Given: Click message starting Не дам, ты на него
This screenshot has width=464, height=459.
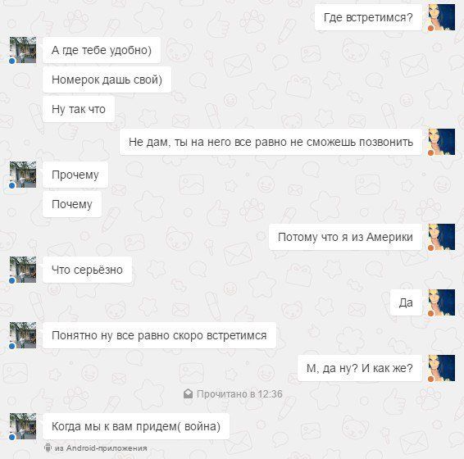Looking at the screenshot, I should click(271, 142).
